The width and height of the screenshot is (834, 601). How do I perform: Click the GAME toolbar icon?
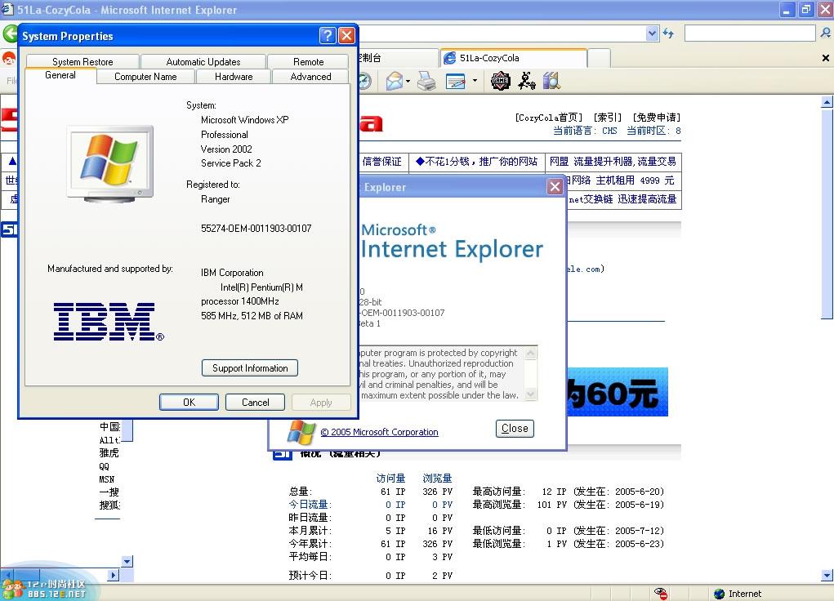(x=500, y=81)
